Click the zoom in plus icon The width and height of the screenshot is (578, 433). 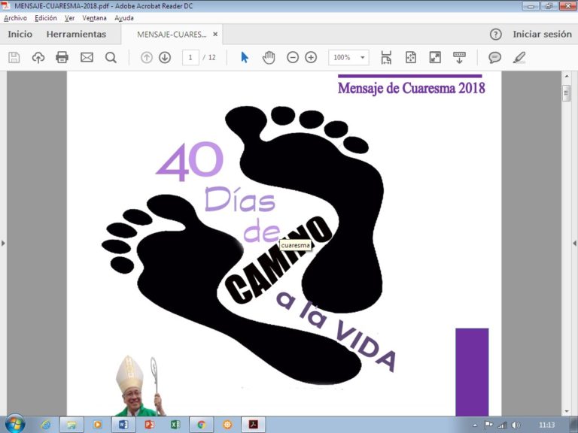311,58
